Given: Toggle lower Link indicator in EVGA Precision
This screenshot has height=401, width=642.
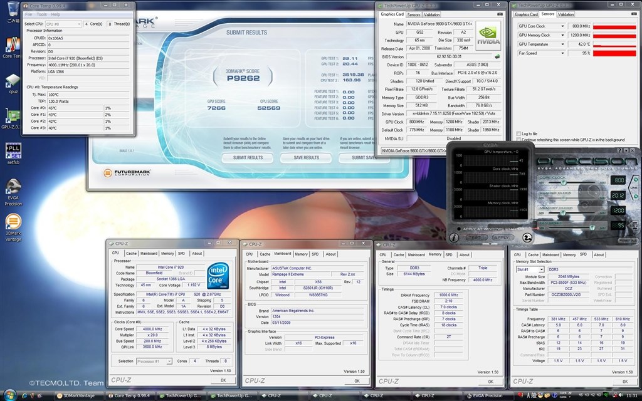Looking at the screenshot, I should [636, 195].
